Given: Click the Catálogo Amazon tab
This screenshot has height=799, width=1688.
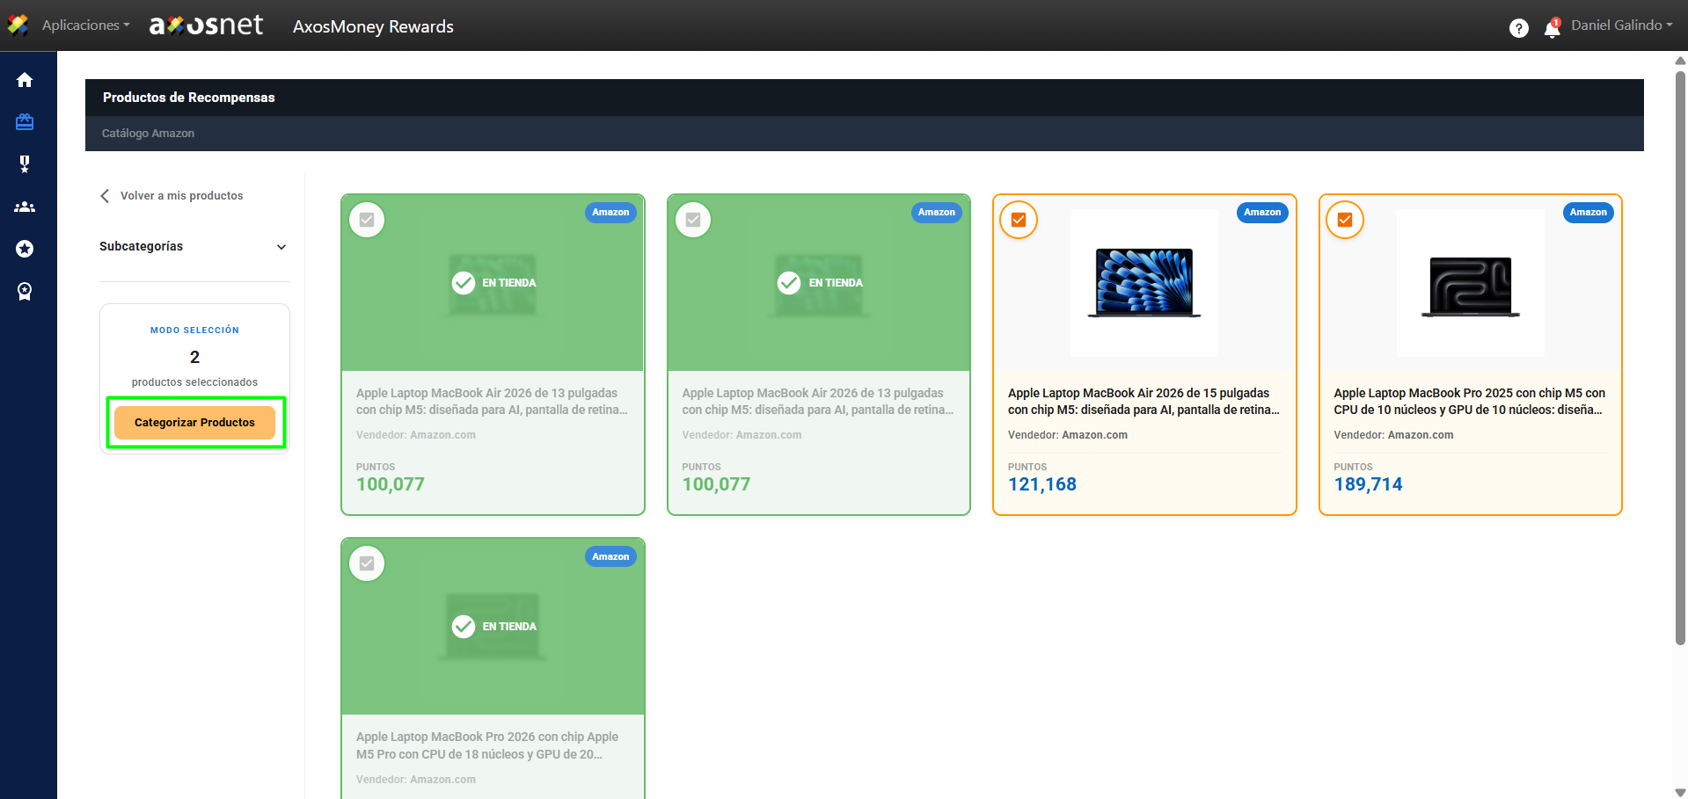Looking at the screenshot, I should coord(148,134).
